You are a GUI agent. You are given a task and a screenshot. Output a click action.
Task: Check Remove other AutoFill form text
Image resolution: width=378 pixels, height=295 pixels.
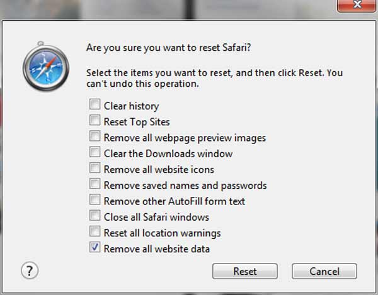click(x=94, y=199)
